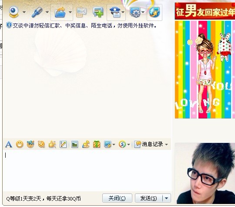Open the screenshot options arrow
This screenshot has height=207, width=235.
pos(114,145)
